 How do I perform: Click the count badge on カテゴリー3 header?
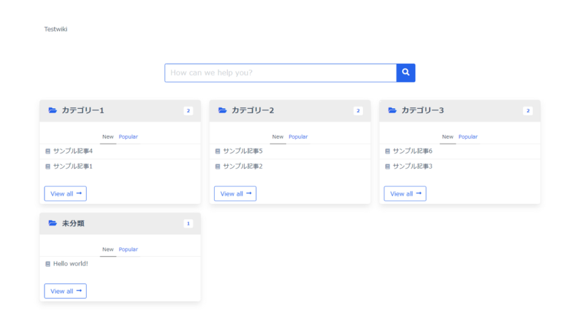click(x=528, y=110)
